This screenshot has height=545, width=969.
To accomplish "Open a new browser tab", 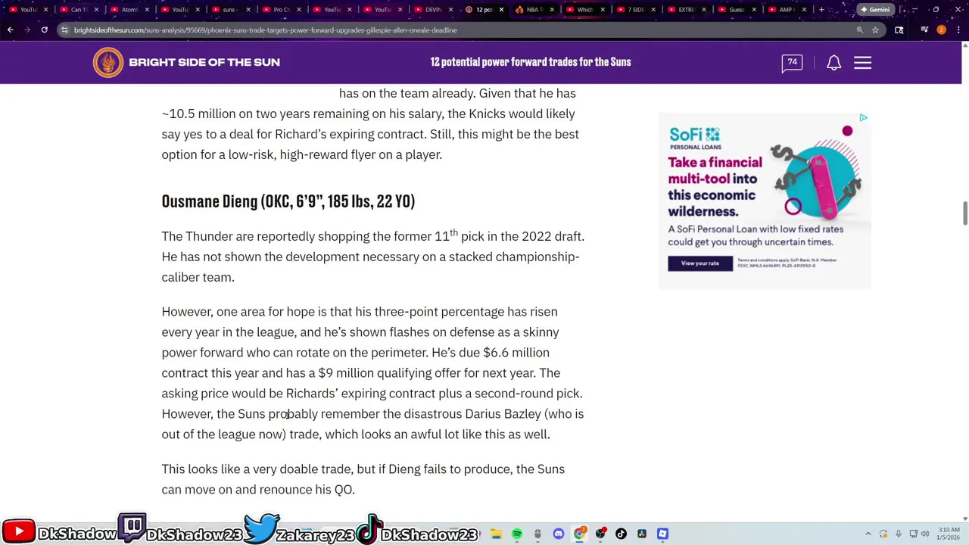I will [x=821, y=10].
